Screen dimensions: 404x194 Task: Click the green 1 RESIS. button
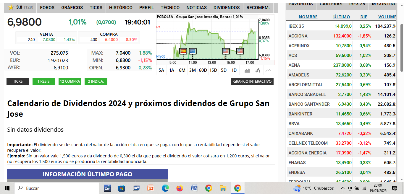pyautogui.click(x=44, y=81)
